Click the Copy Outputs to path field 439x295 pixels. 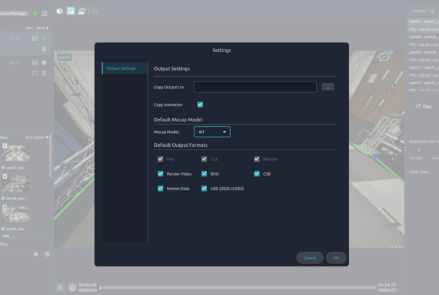[255, 86]
